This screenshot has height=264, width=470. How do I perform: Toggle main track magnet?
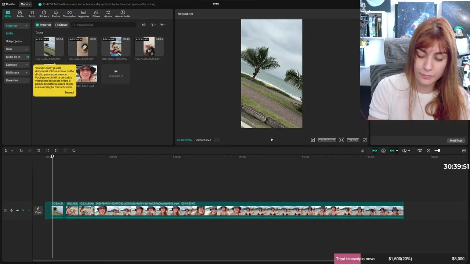coord(375,151)
